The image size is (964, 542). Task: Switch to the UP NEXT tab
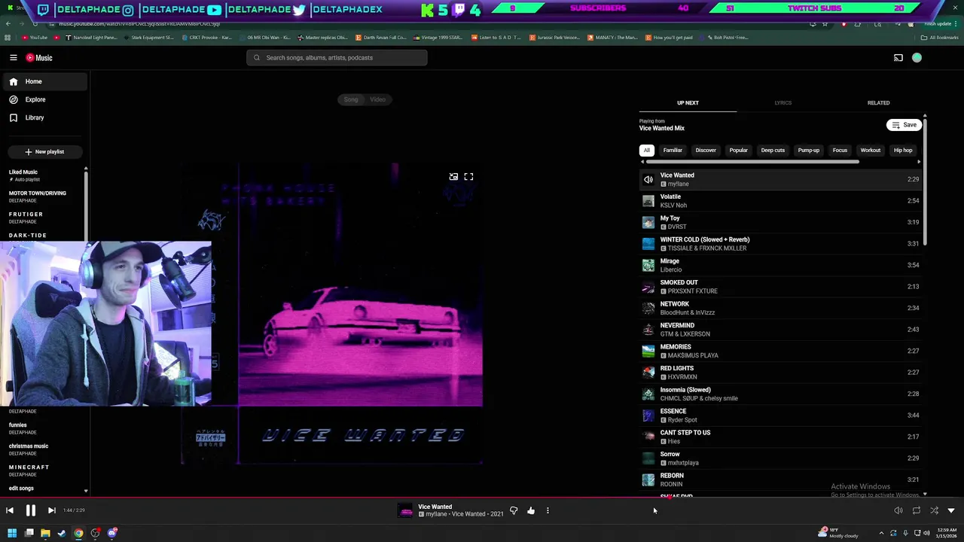click(688, 103)
